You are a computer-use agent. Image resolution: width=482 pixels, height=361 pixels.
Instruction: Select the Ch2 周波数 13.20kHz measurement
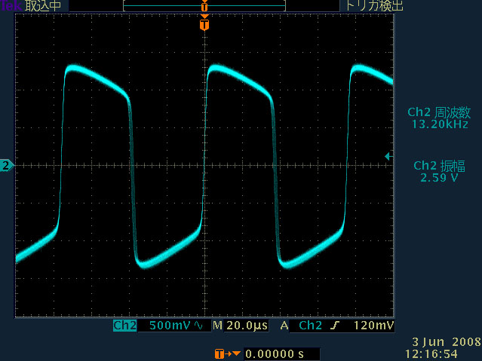coord(439,118)
